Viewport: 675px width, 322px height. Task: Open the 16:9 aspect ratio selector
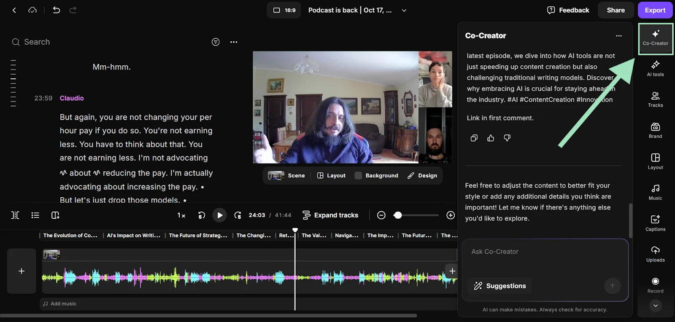(x=284, y=10)
